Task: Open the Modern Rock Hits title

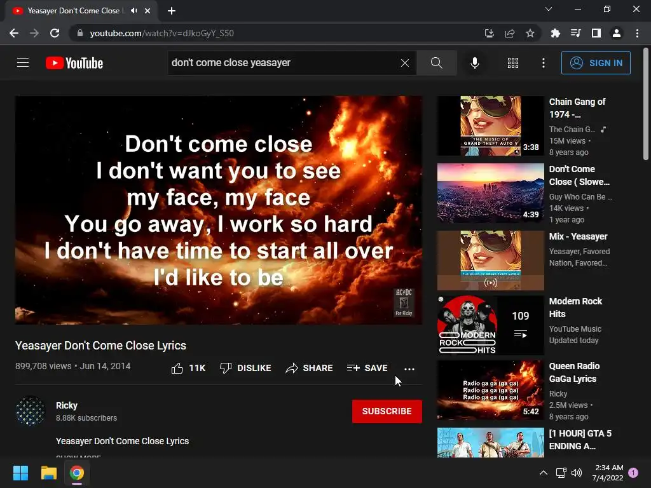Action: coord(575,308)
